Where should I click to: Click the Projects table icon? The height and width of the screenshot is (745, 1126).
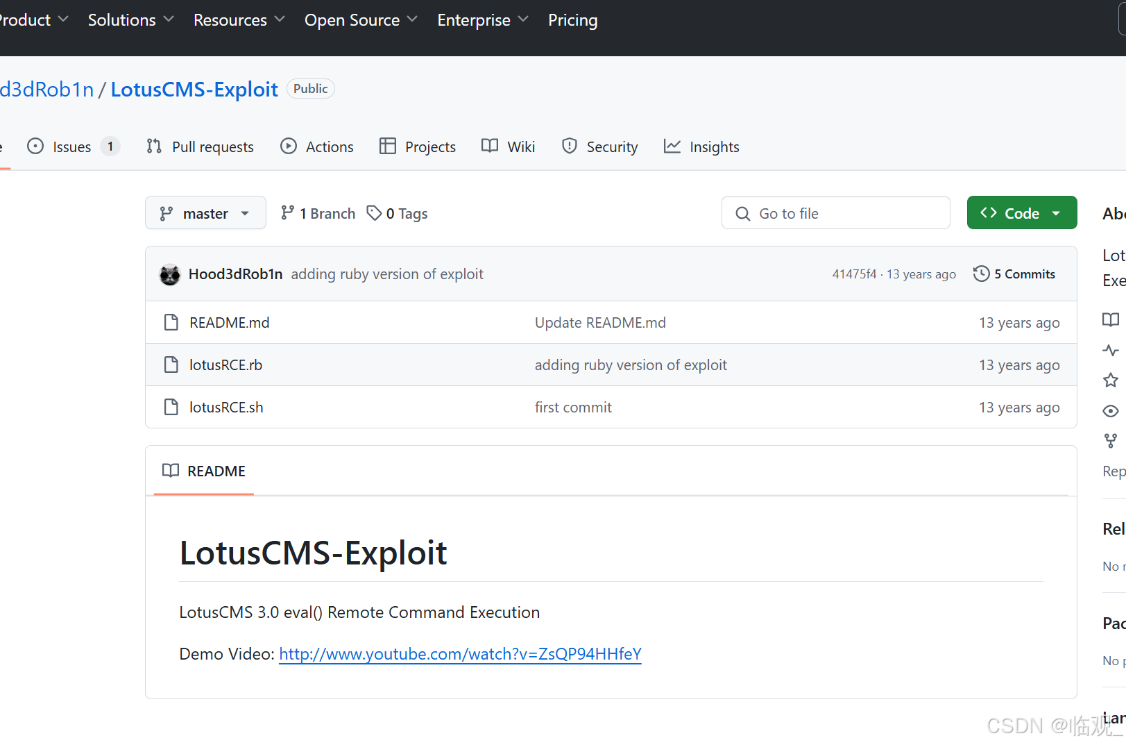click(388, 146)
